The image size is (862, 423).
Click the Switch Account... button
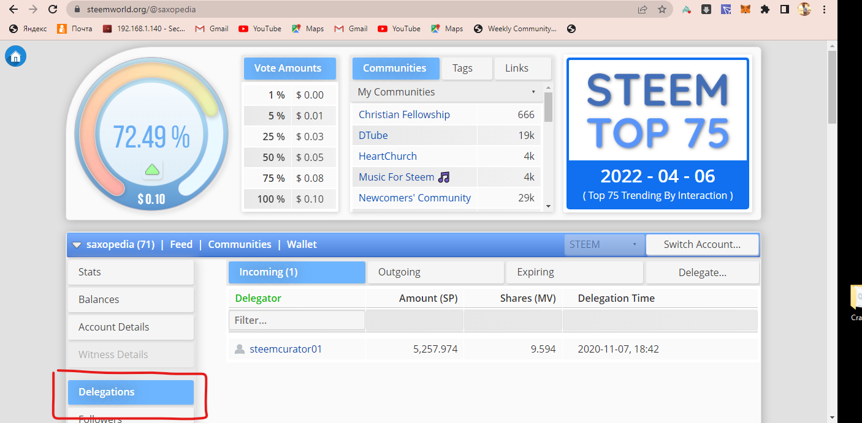[x=702, y=244]
